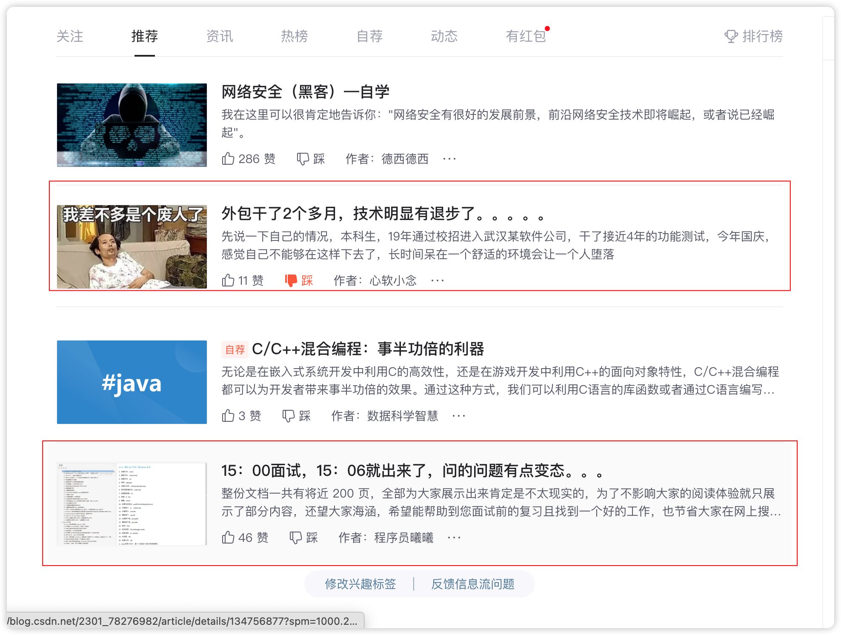Viewport: 841px width, 635px height.
Task: Click the 修改兴趣标签 button
Action: tap(360, 584)
